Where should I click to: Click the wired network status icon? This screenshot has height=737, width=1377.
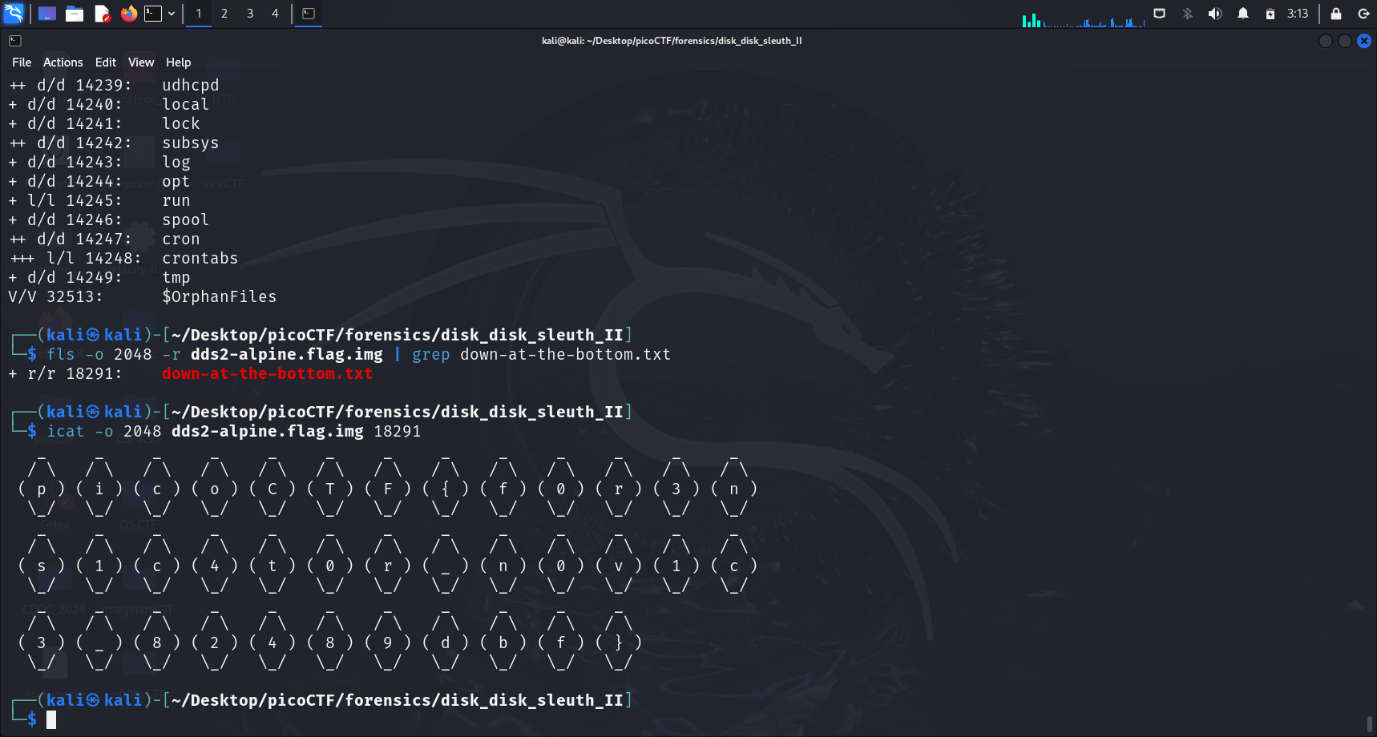[x=1159, y=14]
